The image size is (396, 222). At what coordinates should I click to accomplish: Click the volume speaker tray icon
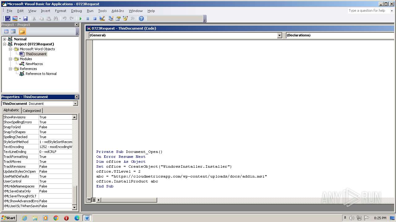352,218
